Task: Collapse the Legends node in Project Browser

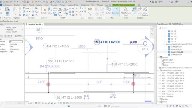Action: point(158,57)
